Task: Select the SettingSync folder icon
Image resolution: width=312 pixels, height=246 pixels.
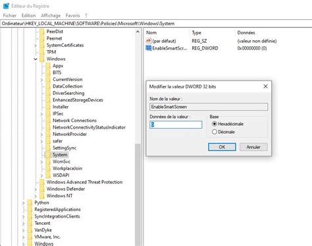Action: [48, 148]
